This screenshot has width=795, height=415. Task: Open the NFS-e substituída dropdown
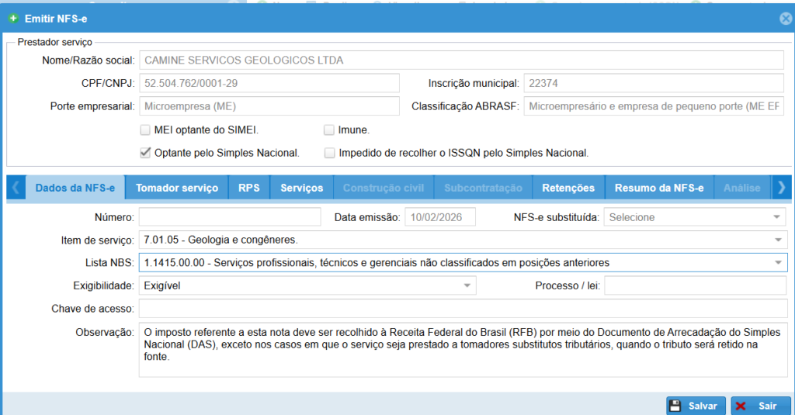[x=778, y=218]
